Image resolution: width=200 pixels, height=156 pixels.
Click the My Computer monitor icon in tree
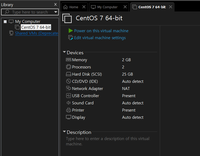tap(11, 22)
